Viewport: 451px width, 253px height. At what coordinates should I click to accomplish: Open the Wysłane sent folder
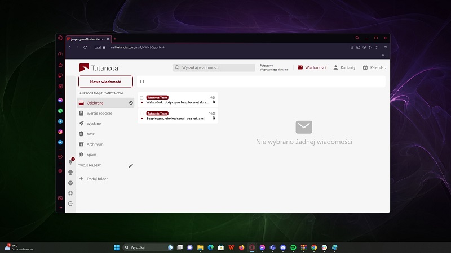105,123
